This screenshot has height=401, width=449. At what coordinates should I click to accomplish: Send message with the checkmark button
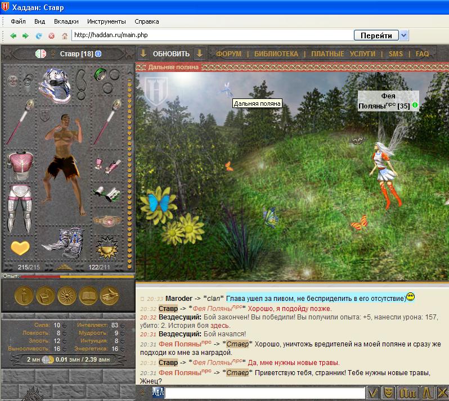coord(373,393)
